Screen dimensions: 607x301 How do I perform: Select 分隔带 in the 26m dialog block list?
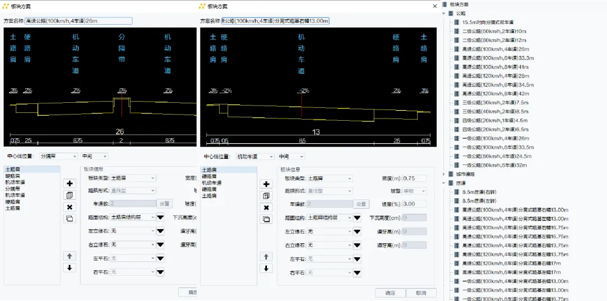point(31,189)
